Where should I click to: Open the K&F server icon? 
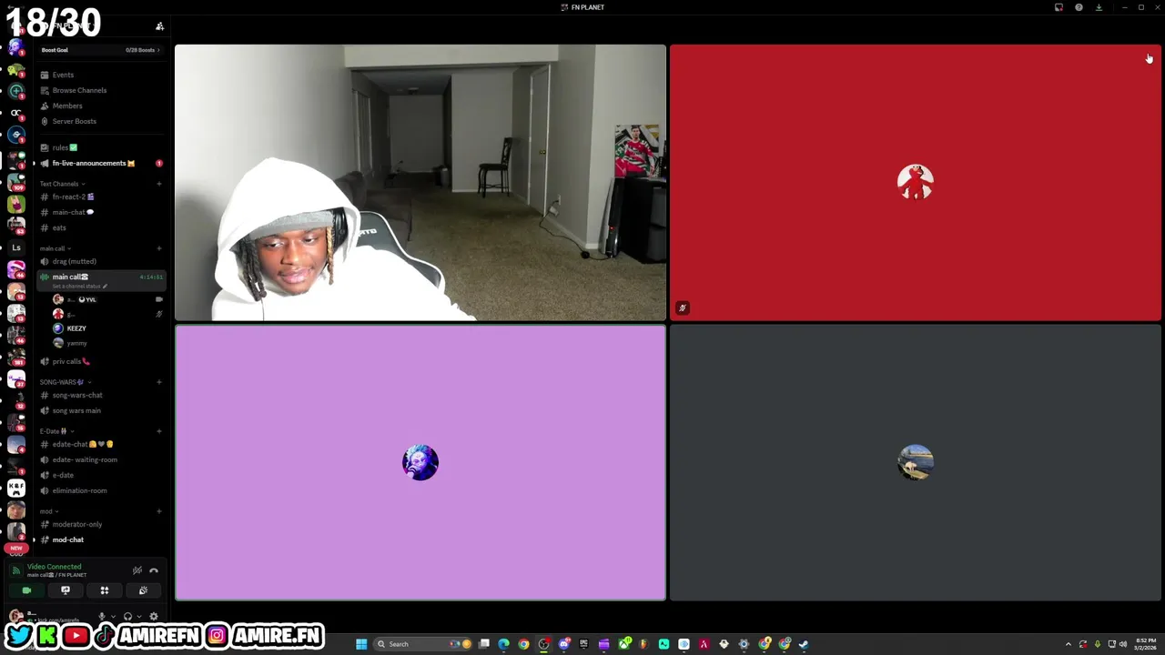click(x=16, y=489)
